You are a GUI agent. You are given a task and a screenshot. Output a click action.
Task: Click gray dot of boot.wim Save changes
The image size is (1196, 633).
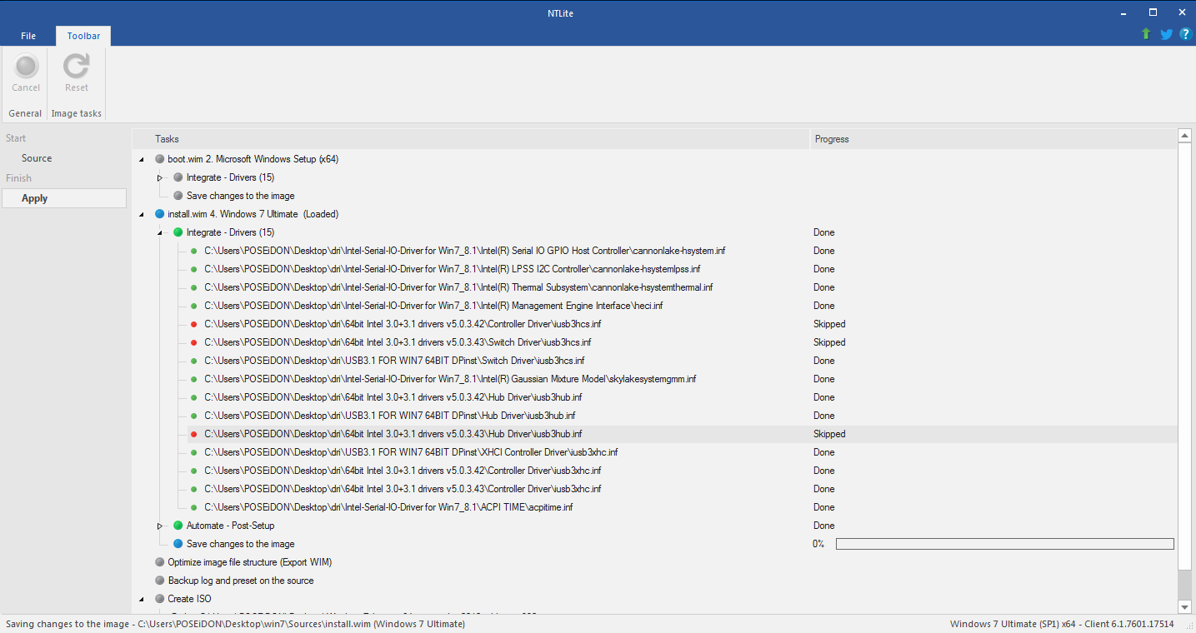coord(178,196)
